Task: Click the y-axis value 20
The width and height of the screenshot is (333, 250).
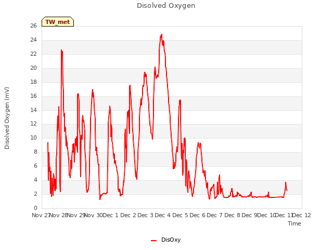Action: coord(33,68)
